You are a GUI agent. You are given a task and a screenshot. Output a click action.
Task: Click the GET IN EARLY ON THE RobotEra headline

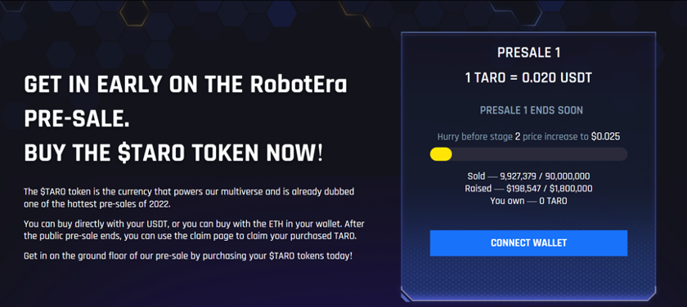186,85
